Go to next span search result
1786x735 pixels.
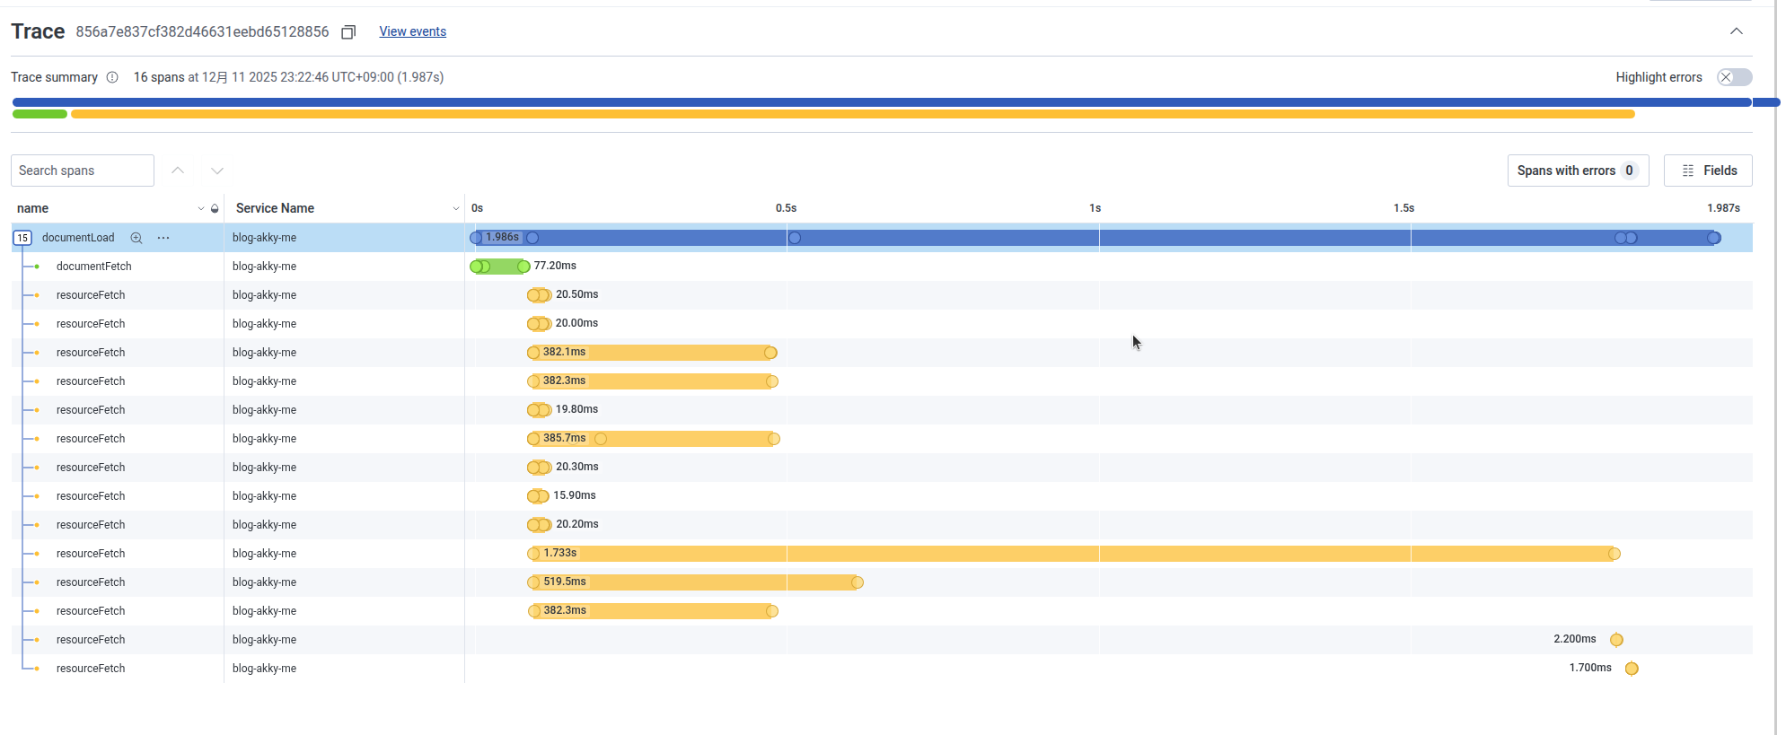coord(217,171)
